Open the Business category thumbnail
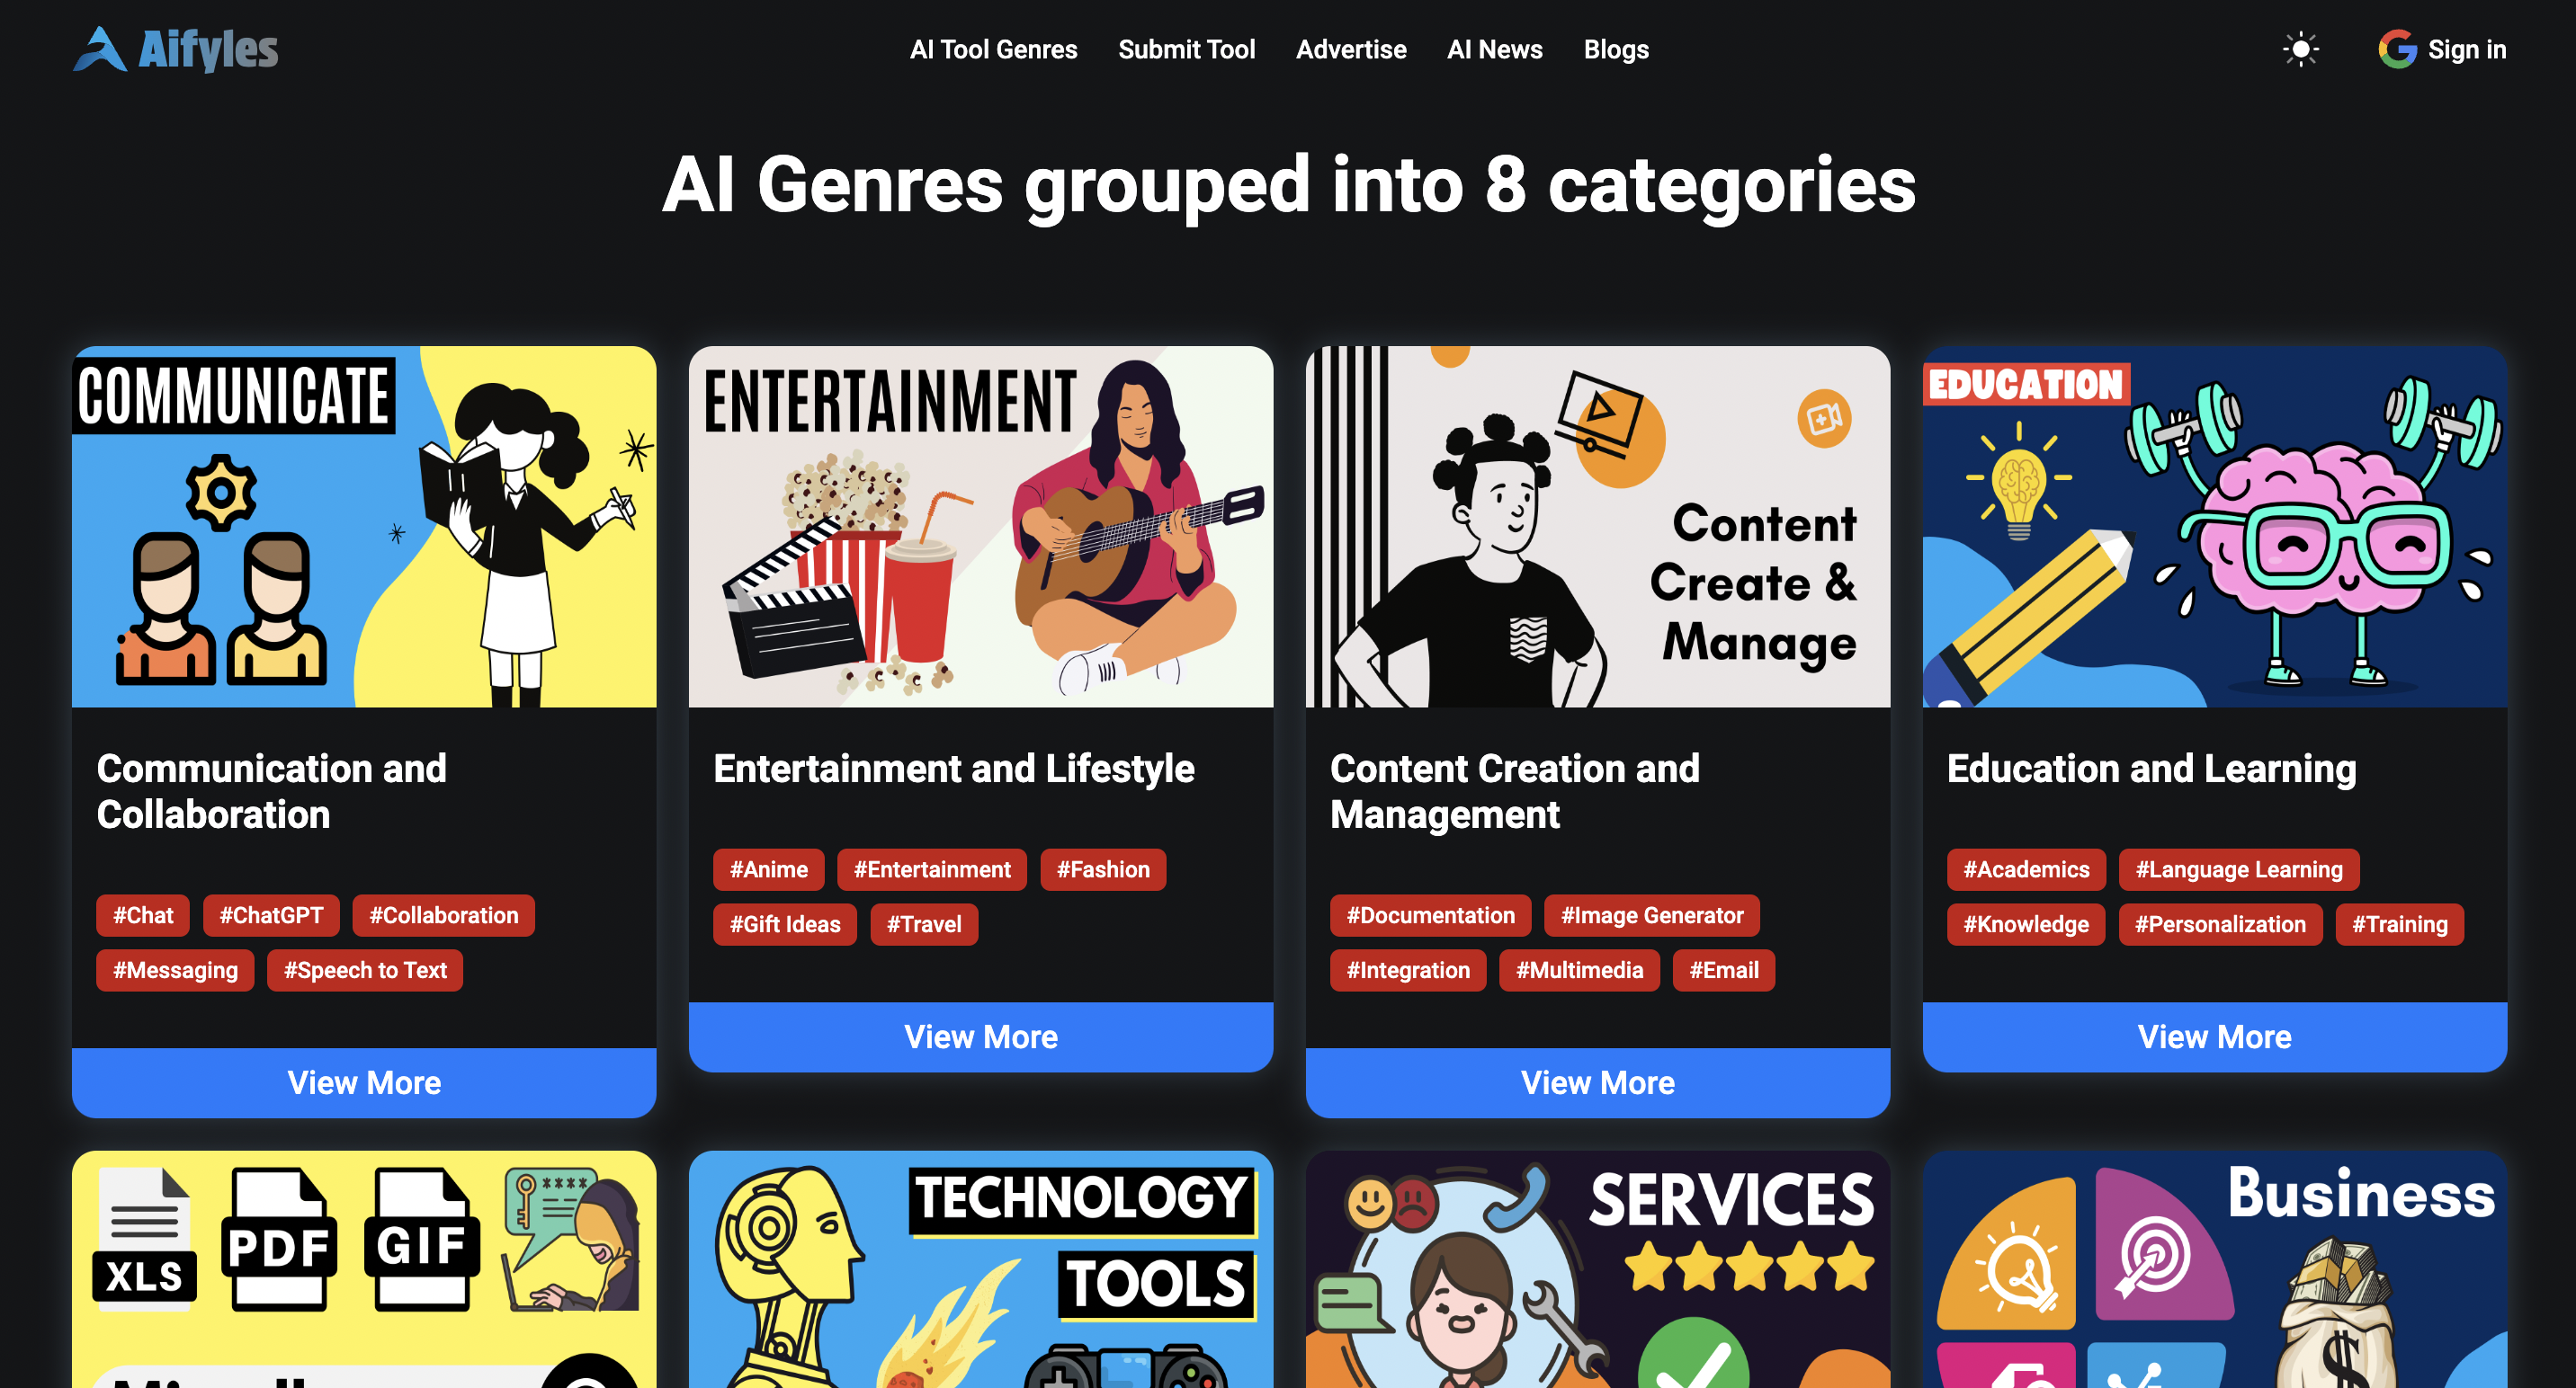 [x=2214, y=1269]
